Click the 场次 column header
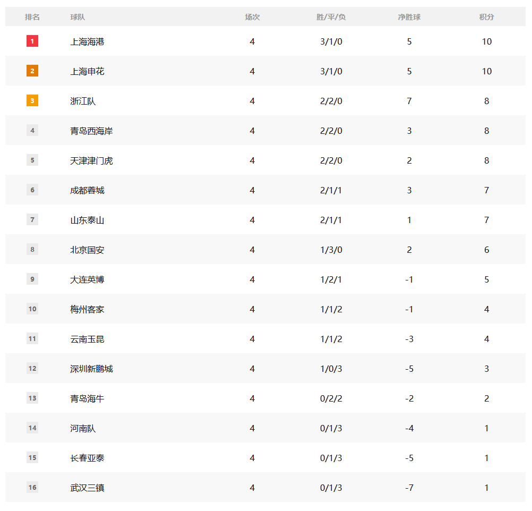The width and height of the screenshot is (532, 511). (x=252, y=17)
